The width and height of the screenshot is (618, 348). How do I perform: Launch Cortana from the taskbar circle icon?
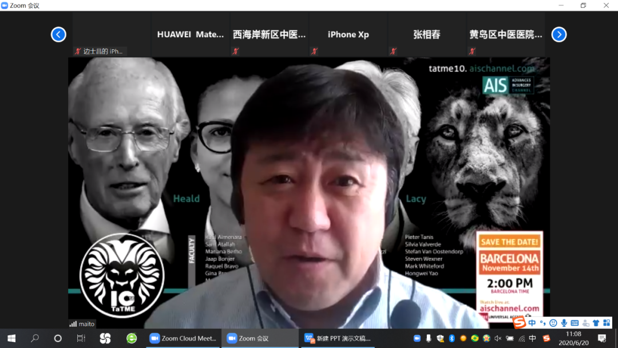(x=58, y=338)
